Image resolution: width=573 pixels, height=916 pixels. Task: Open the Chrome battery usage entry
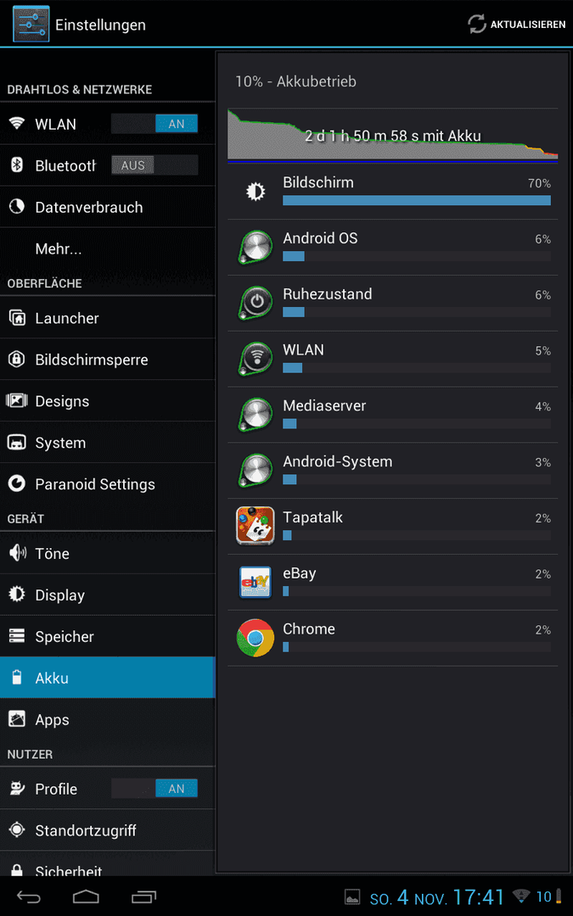point(392,638)
